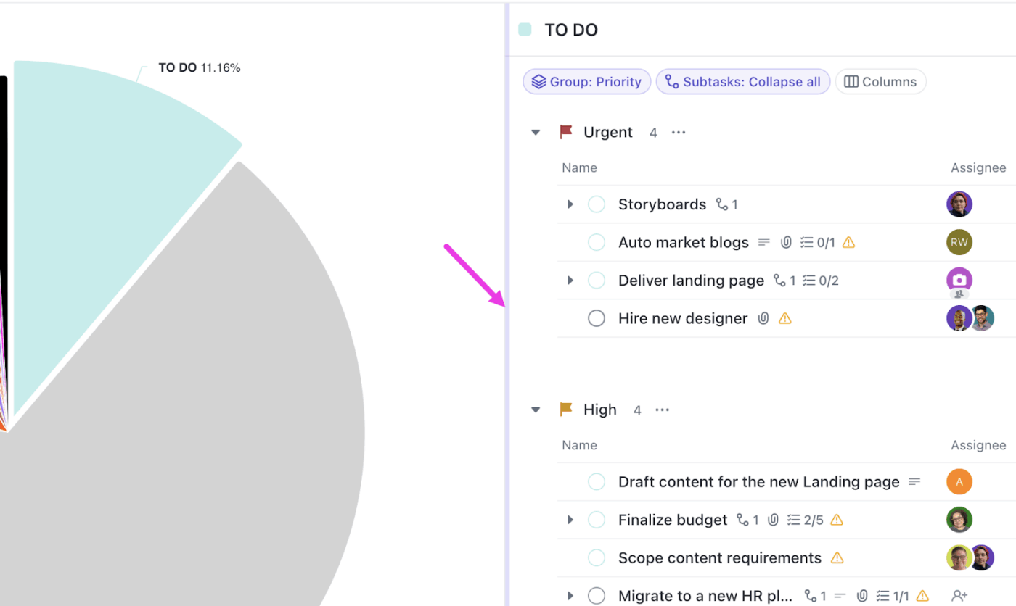1016x606 pixels.
Task: Collapse the High priority group
Action: (x=536, y=409)
